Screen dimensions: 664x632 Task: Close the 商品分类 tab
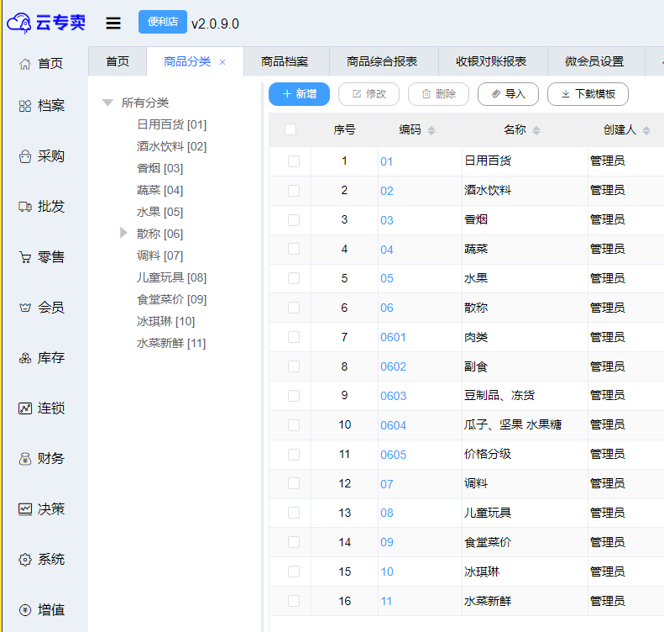pos(222,62)
